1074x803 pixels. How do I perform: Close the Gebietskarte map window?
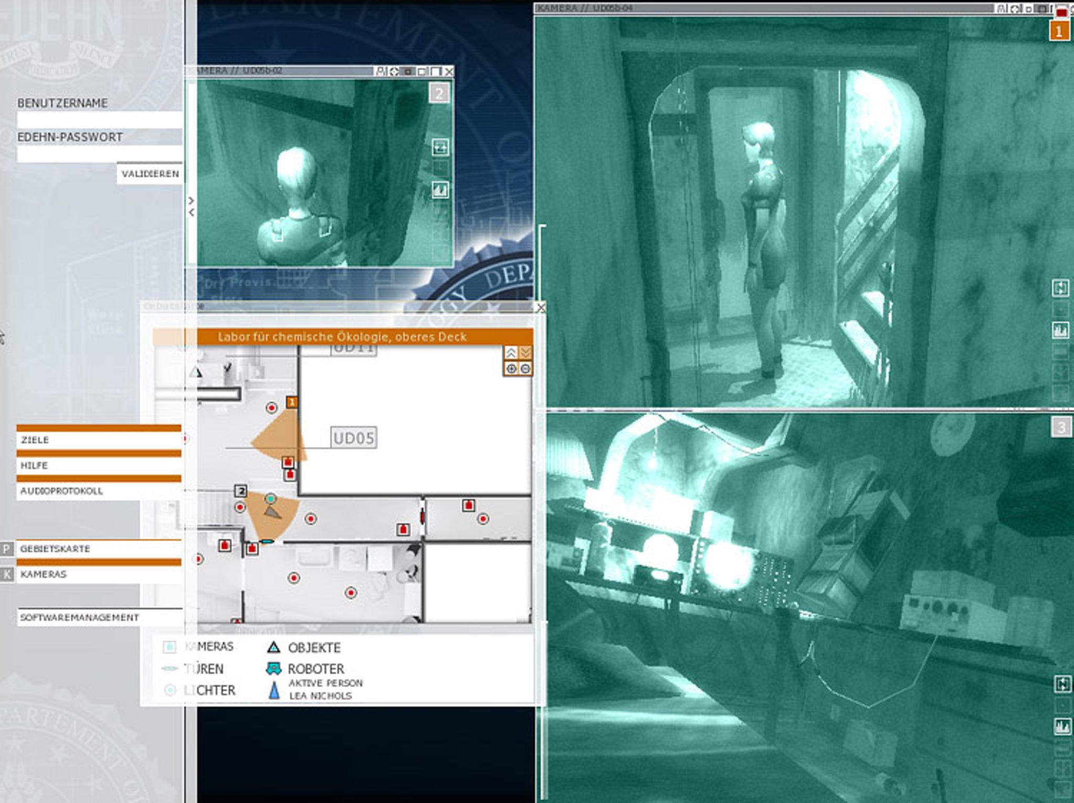(541, 307)
